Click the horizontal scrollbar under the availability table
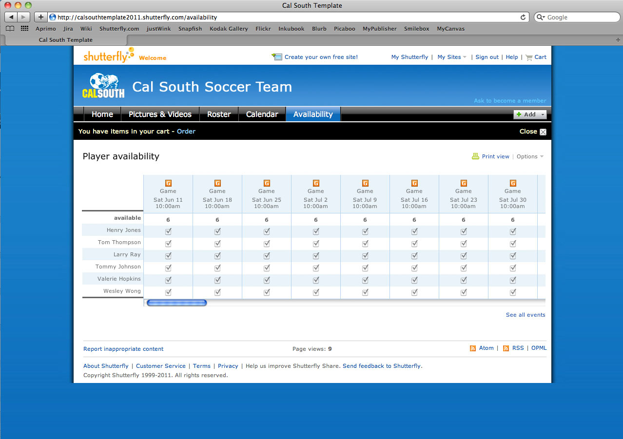623x439 pixels. pos(176,303)
